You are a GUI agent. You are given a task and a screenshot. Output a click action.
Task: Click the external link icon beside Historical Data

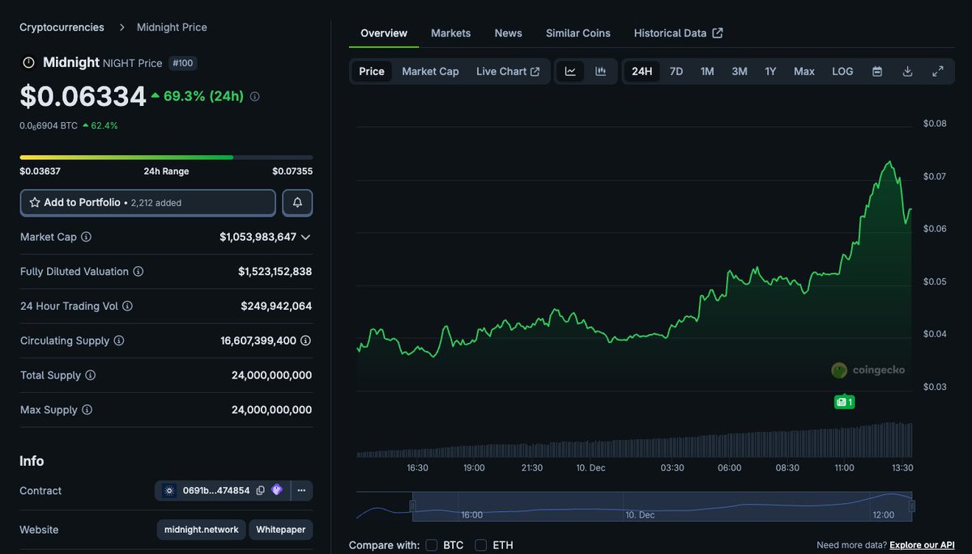718,33
